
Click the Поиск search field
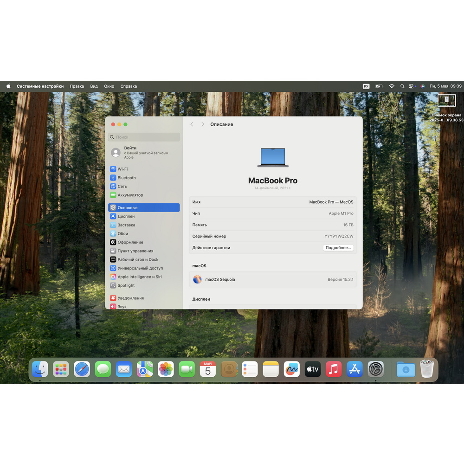point(144,137)
